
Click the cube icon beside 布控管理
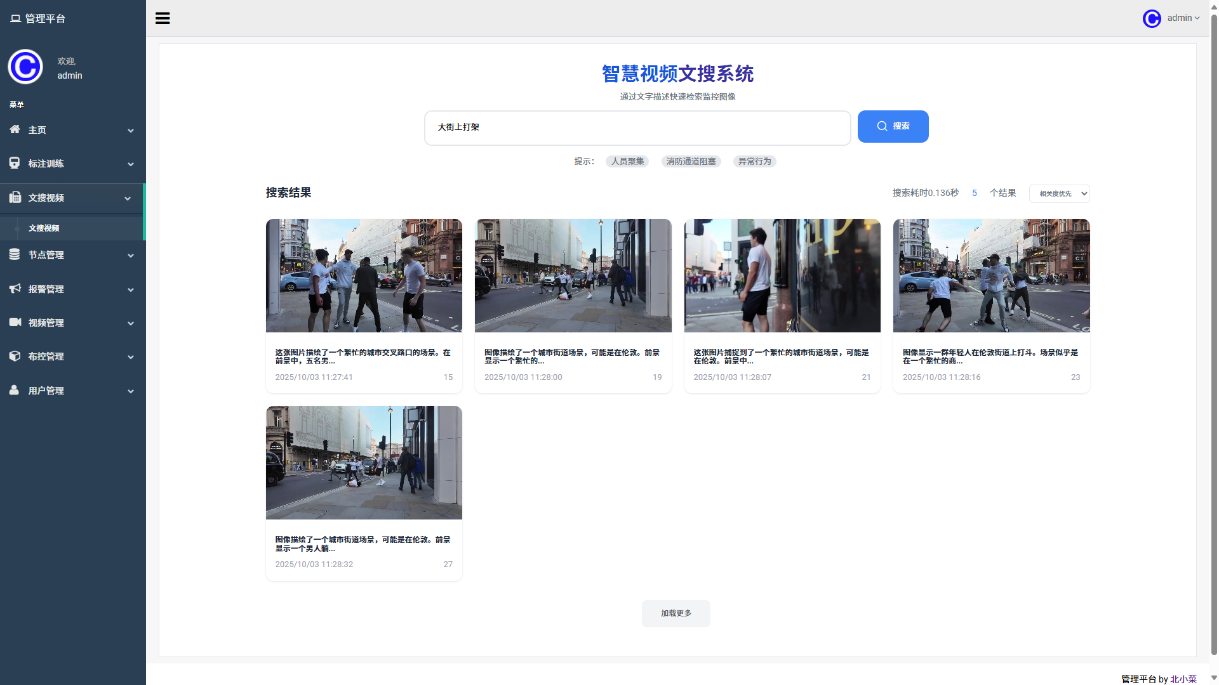(x=15, y=356)
